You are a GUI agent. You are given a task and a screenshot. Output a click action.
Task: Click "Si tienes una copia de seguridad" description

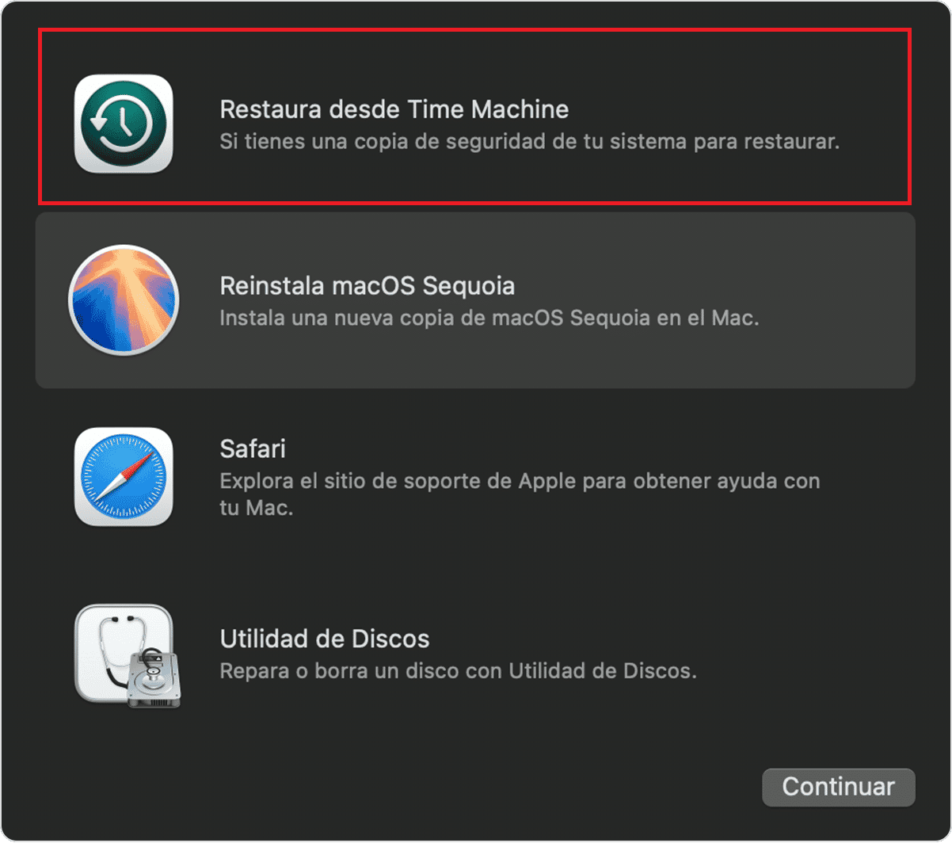[529, 144]
